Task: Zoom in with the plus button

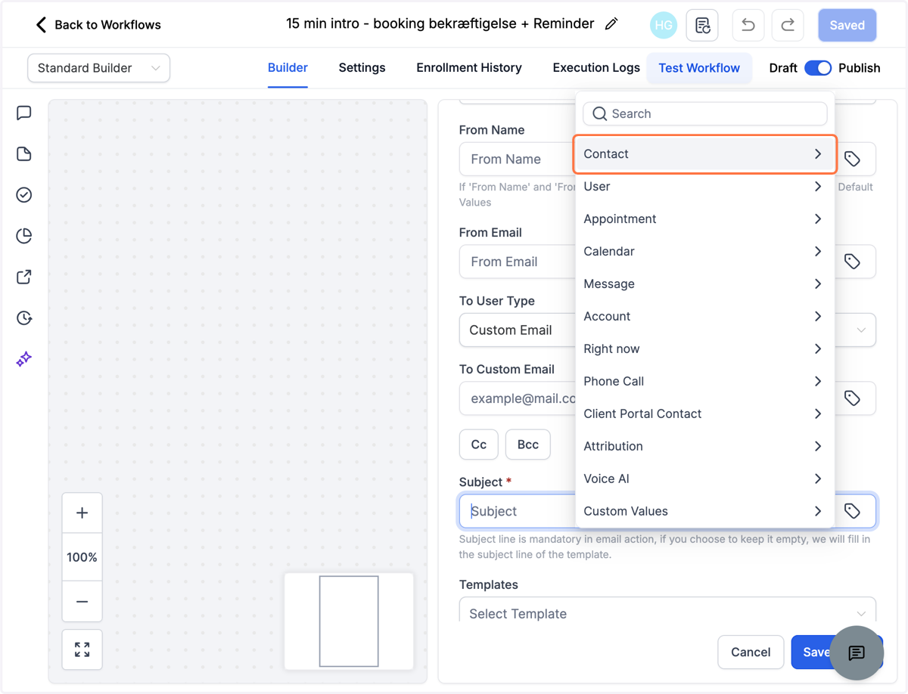Action: [82, 513]
